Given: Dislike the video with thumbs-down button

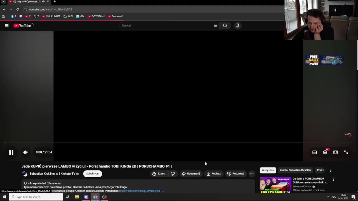Looking at the screenshot, I should click(x=173, y=174).
